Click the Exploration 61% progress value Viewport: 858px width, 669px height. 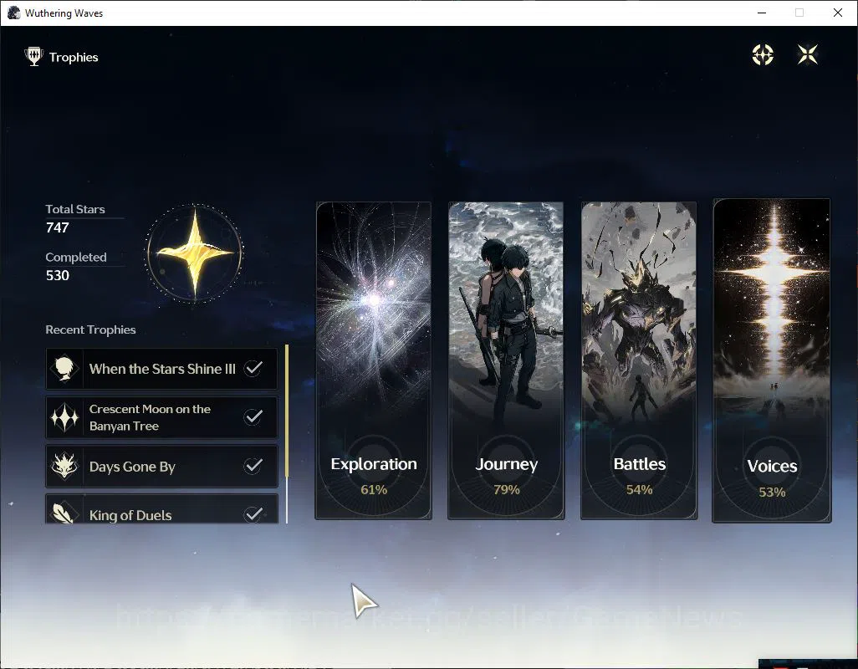coord(374,489)
